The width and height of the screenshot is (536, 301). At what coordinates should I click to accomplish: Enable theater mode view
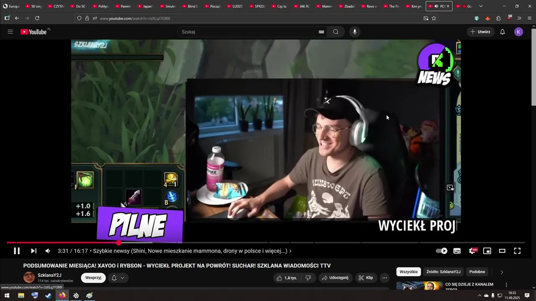[x=502, y=251]
